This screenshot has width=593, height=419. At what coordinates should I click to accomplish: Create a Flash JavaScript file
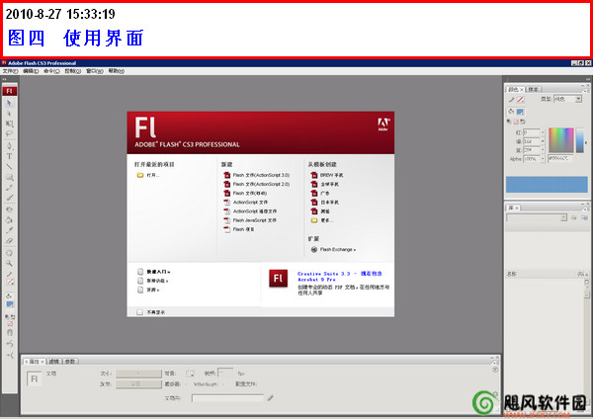tap(250, 220)
